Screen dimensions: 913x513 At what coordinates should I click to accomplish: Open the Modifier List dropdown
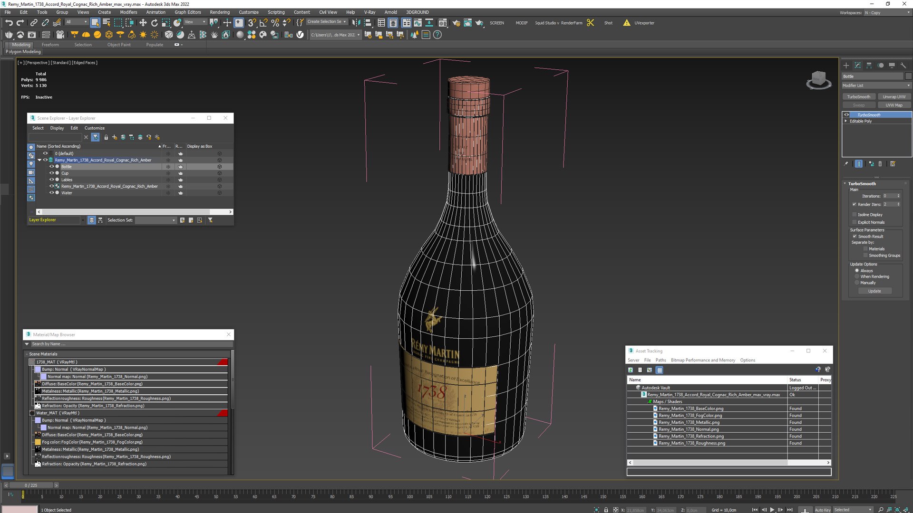coord(876,85)
